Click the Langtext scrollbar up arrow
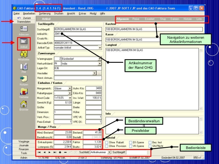Viewport: 219px width, 164px height. pos(201,50)
